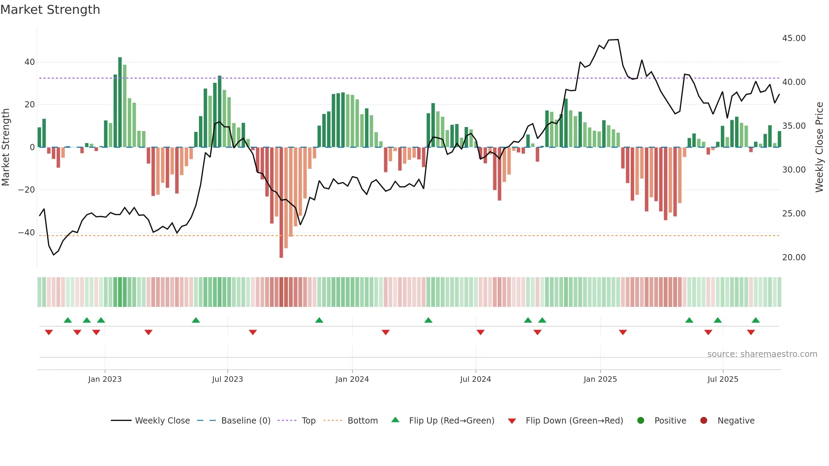This screenshot has height=466, width=829.
Task: Click the Market Strength chart title
Action: point(50,10)
